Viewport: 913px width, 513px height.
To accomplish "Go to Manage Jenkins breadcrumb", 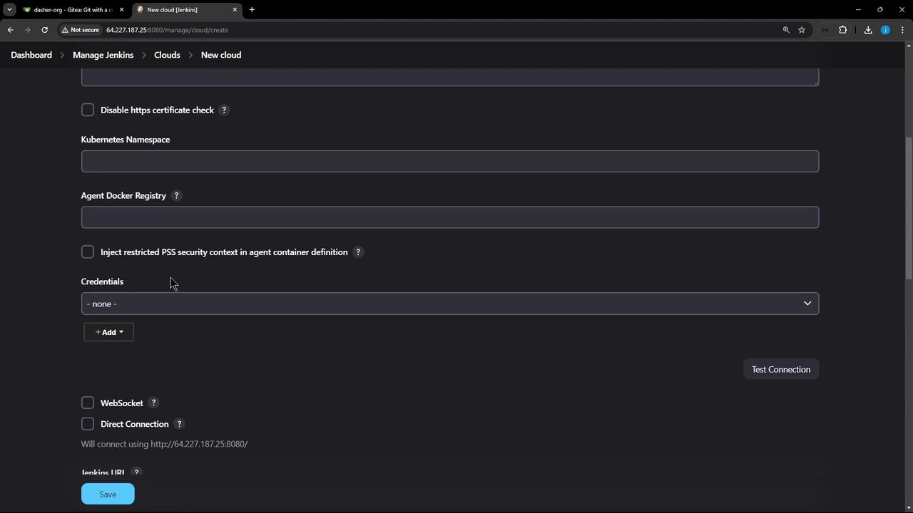I will point(103,55).
